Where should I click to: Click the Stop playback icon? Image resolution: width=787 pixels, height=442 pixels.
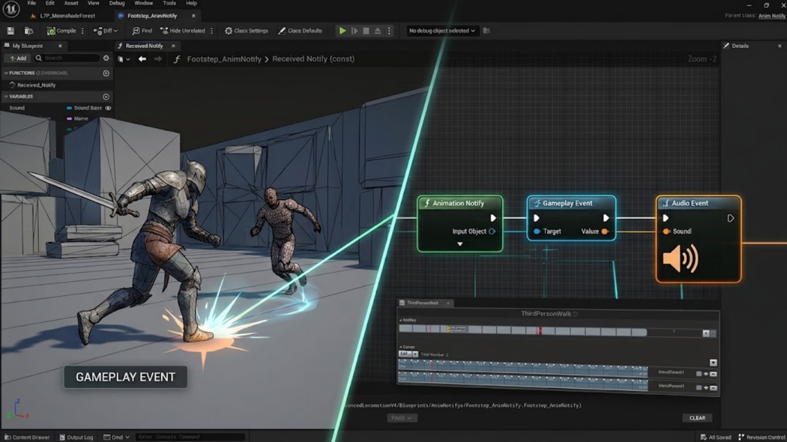366,31
